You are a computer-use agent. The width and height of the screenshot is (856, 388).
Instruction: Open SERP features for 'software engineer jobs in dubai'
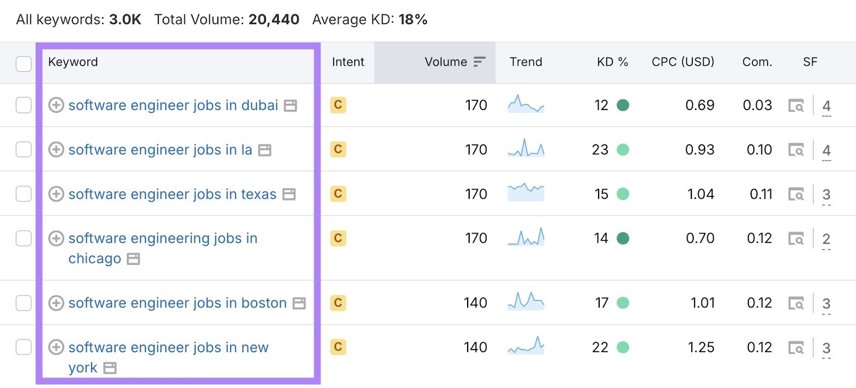(797, 105)
